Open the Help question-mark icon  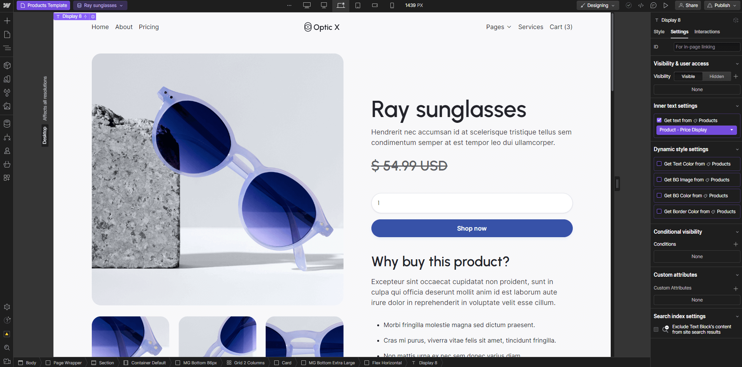[x=7, y=320]
